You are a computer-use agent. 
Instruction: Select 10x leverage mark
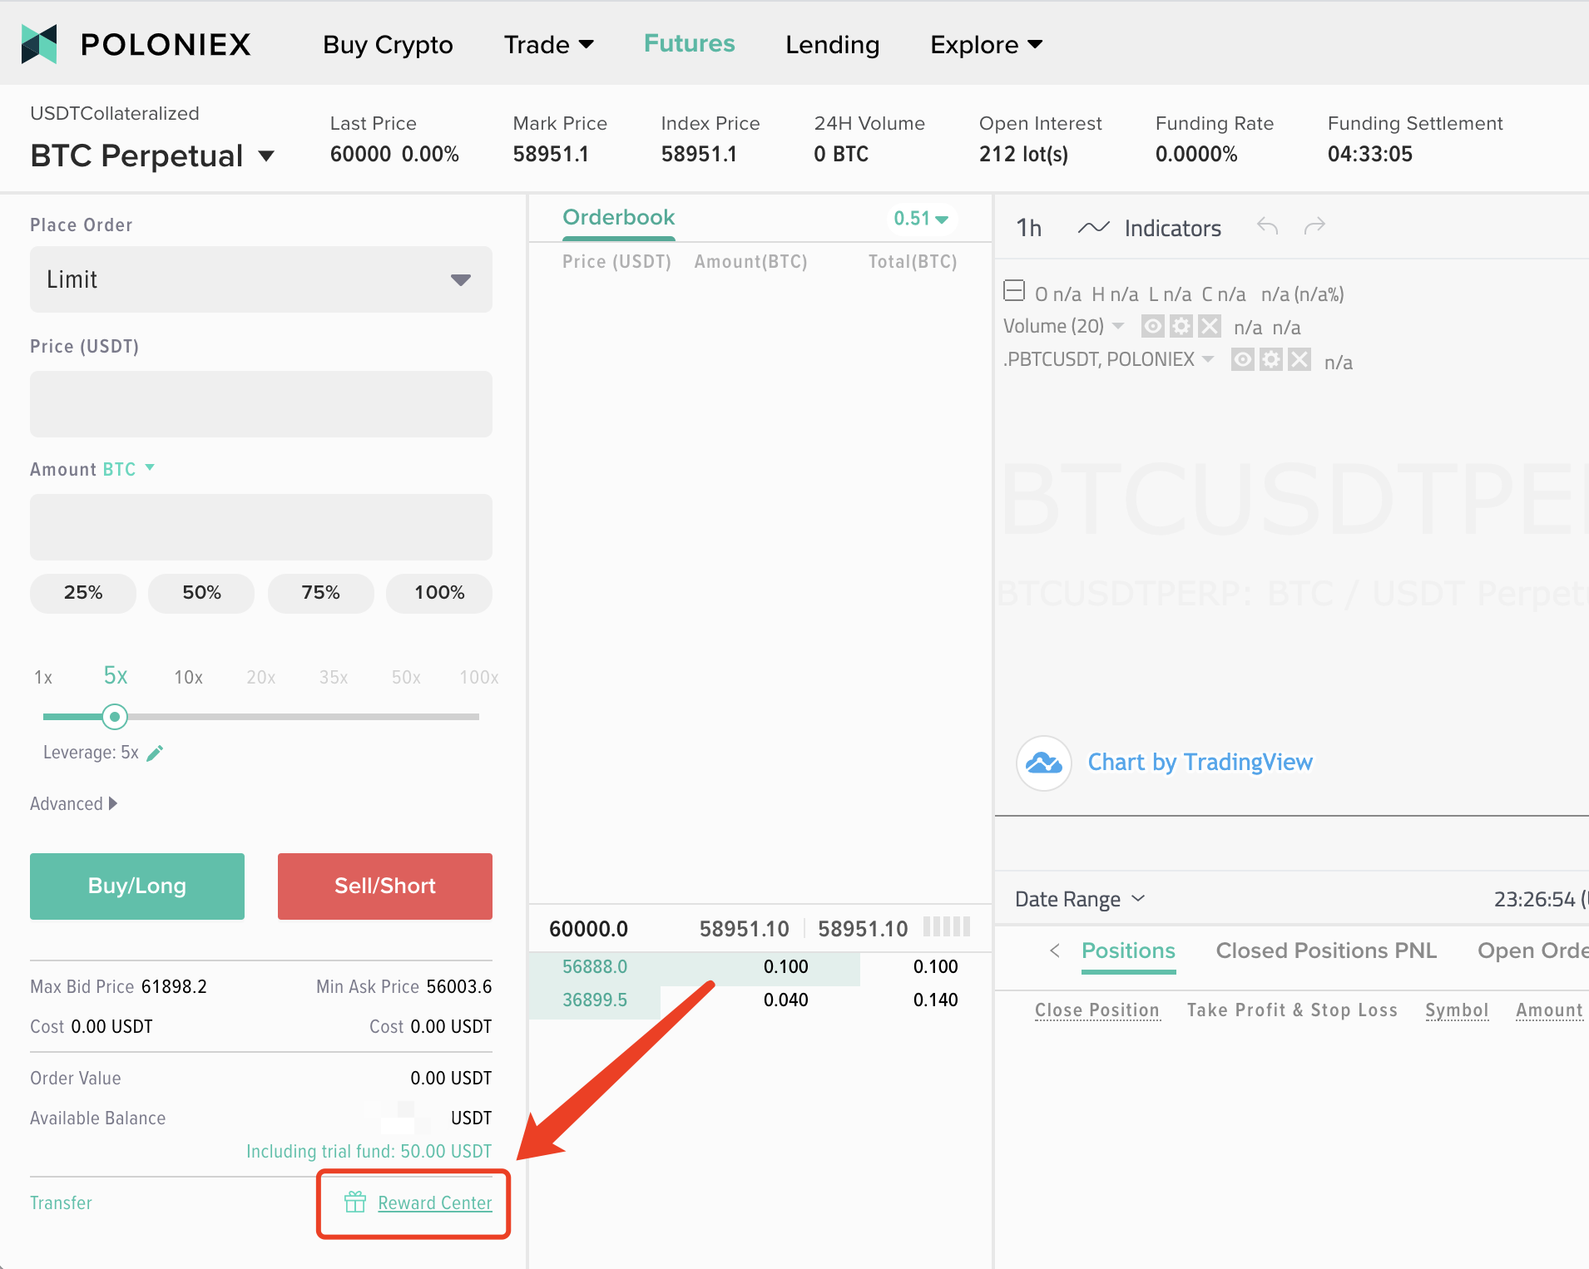click(188, 677)
